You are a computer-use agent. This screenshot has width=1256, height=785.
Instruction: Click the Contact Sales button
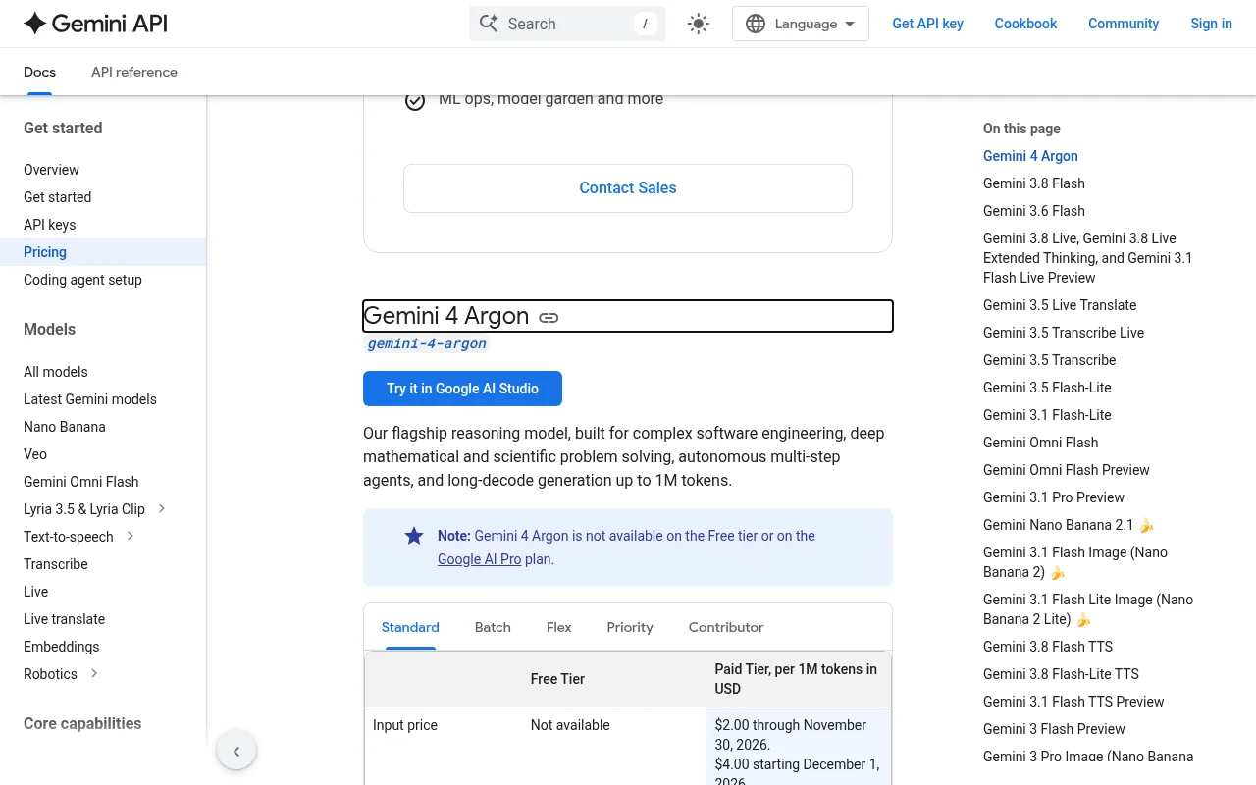pyautogui.click(x=628, y=188)
